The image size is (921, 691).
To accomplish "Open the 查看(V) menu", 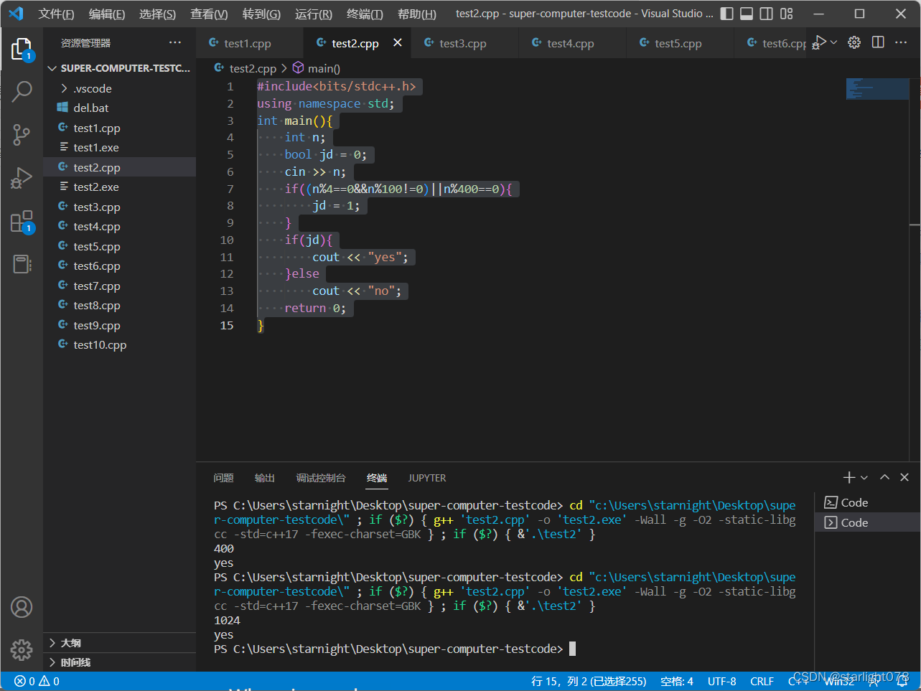I will click(209, 14).
